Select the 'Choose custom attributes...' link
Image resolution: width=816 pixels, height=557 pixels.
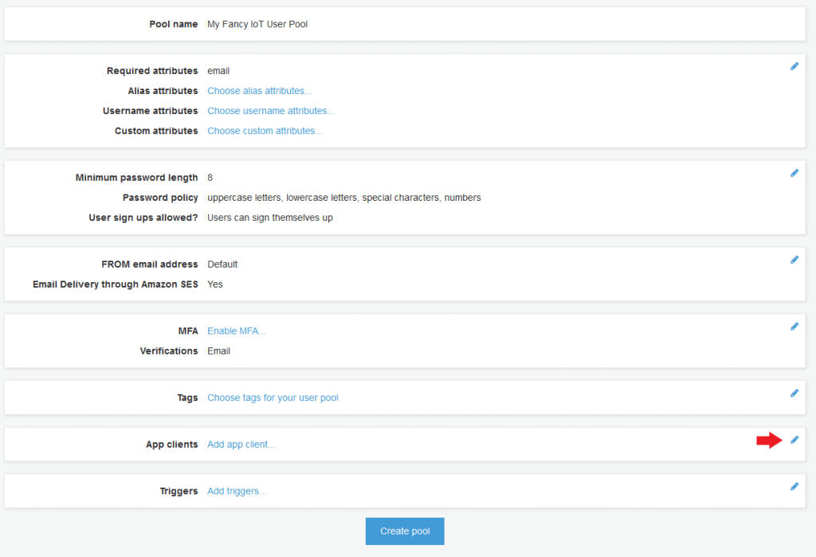(x=265, y=131)
